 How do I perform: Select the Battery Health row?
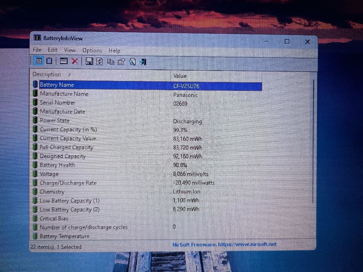[x=57, y=165]
